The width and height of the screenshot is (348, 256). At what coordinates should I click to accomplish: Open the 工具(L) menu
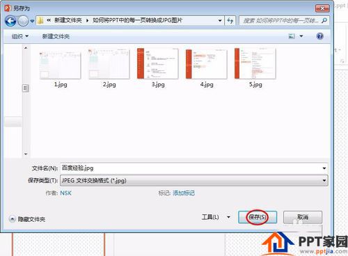click(216, 217)
